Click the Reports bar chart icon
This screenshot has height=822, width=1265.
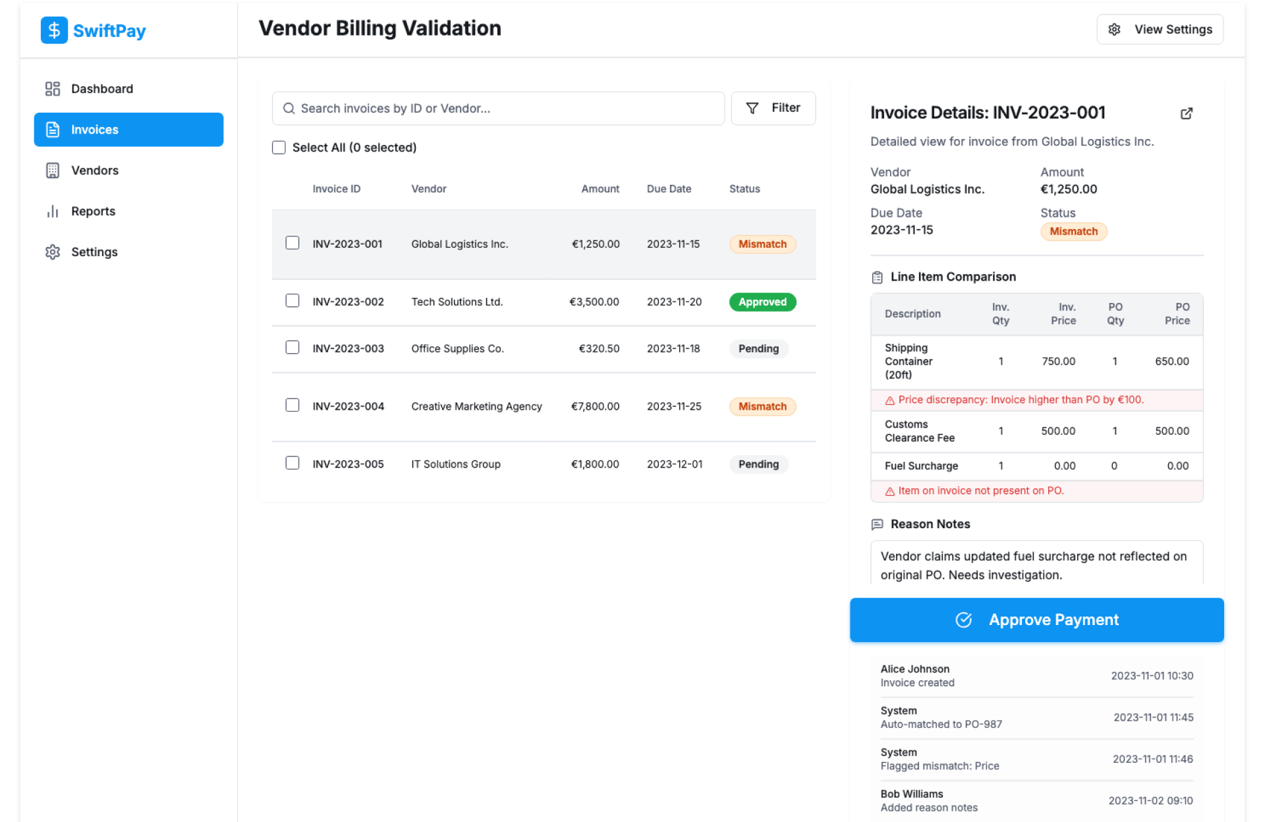click(x=53, y=211)
